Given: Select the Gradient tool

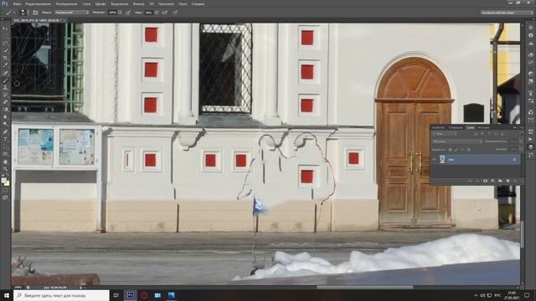Looking at the screenshot, I should click(5, 110).
